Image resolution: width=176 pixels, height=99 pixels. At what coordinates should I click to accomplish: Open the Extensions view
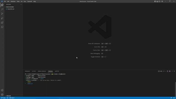2,23
